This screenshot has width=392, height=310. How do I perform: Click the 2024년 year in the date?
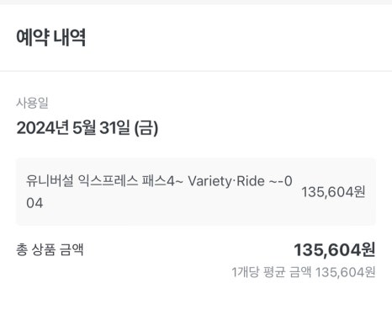[x=42, y=128]
